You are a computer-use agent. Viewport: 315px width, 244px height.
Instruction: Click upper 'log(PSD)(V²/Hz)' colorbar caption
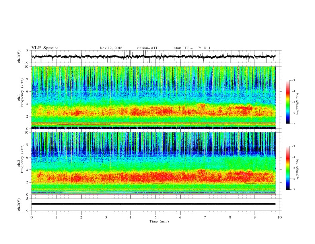coord(298,104)
